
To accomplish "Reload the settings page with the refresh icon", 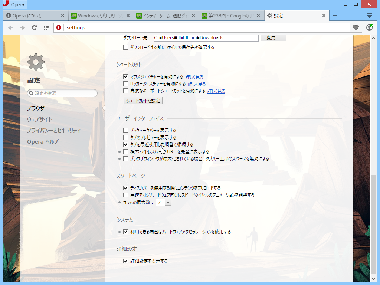I will tap(34, 27).
